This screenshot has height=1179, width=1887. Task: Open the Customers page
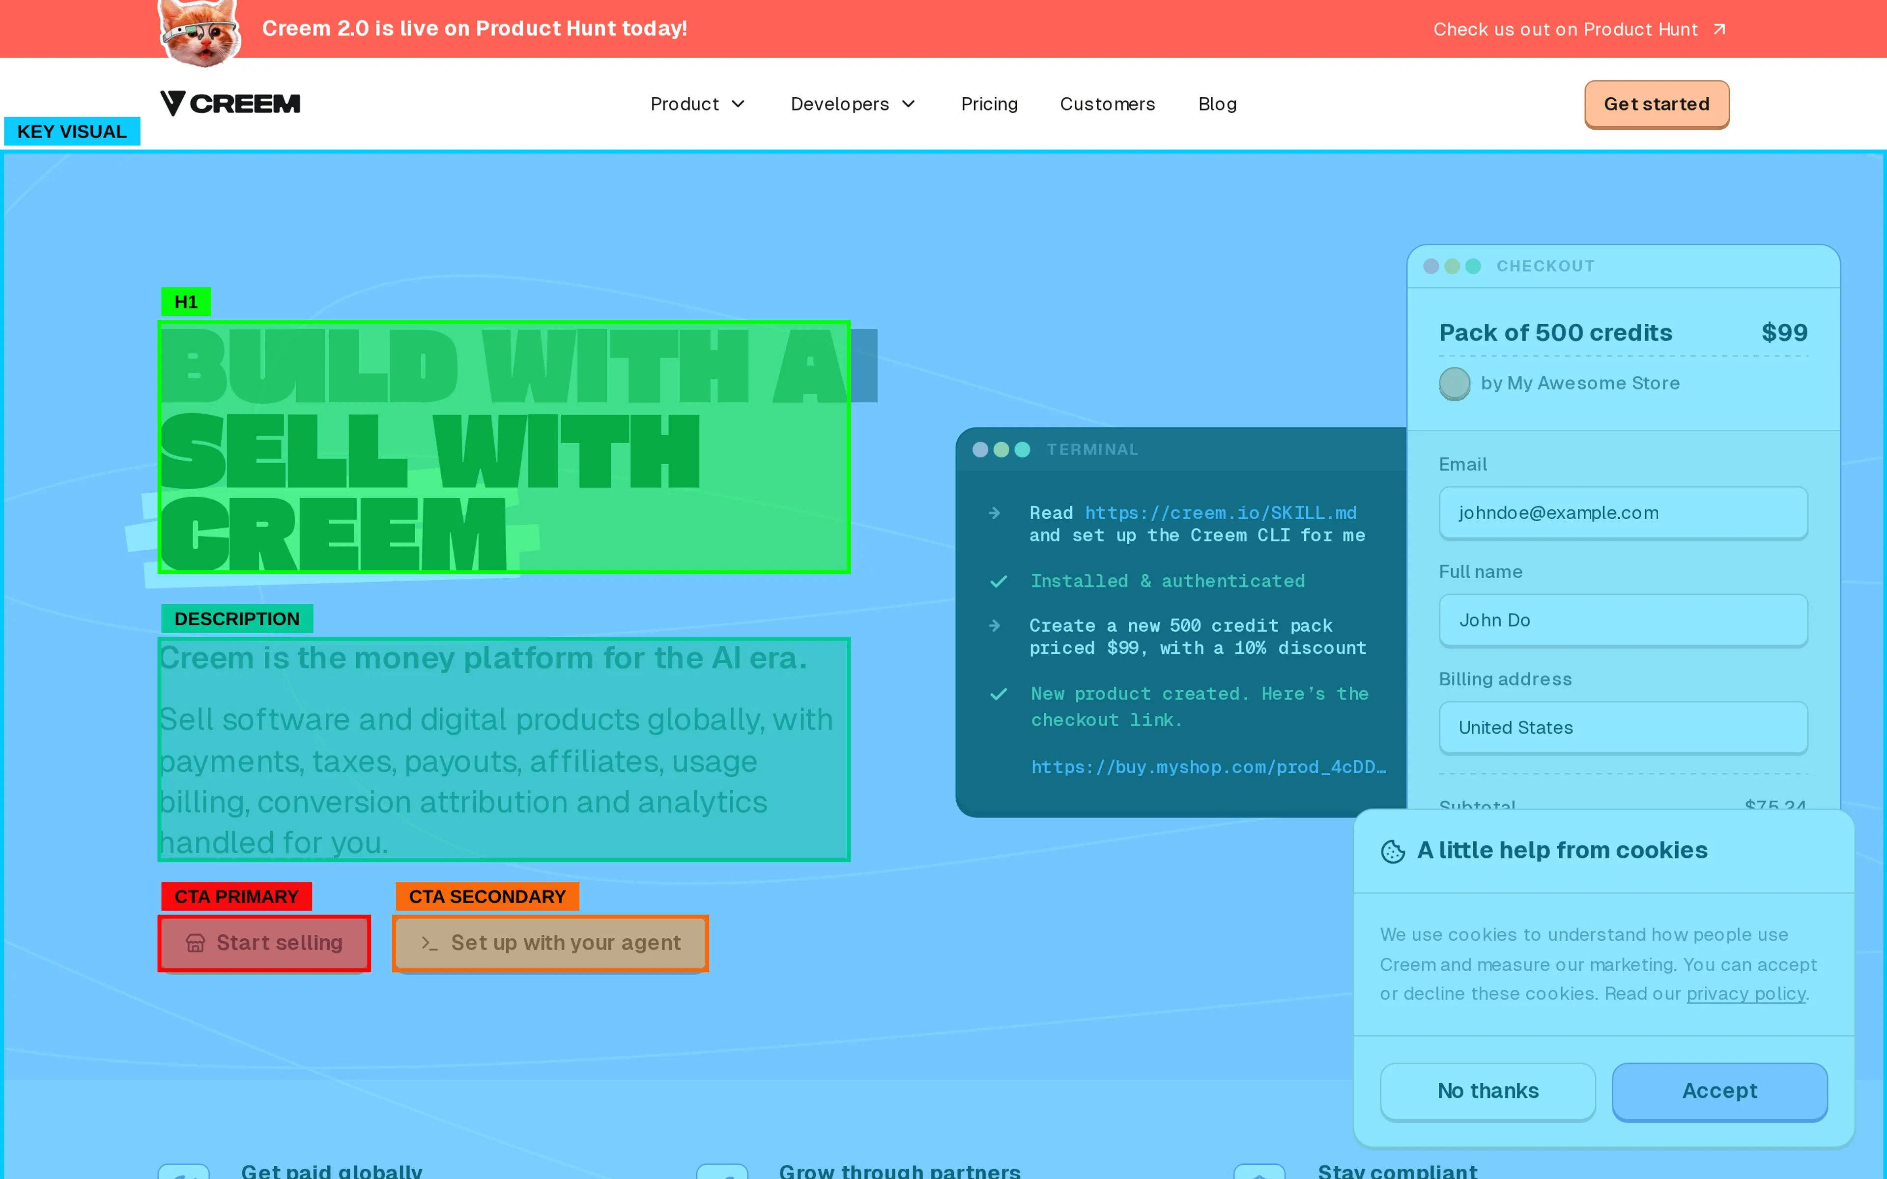coord(1107,104)
